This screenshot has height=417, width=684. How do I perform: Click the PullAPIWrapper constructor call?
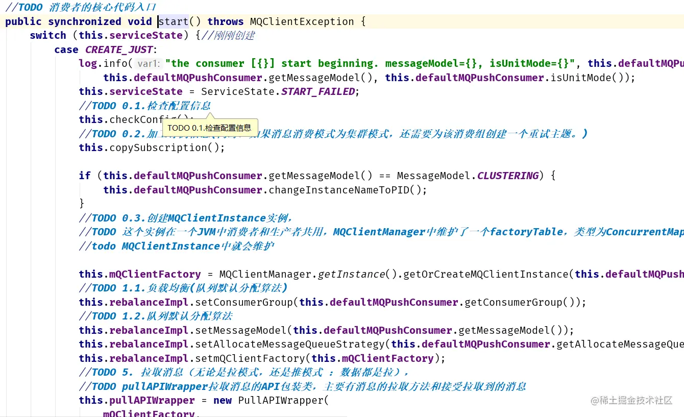pos(281,400)
